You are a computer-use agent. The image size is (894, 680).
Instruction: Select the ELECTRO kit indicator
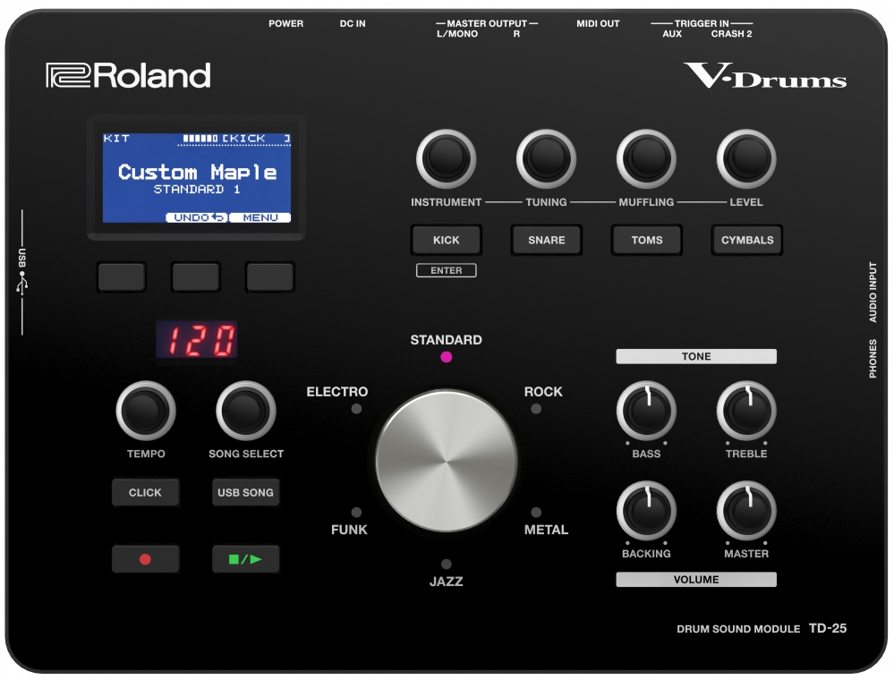[356, 409]
